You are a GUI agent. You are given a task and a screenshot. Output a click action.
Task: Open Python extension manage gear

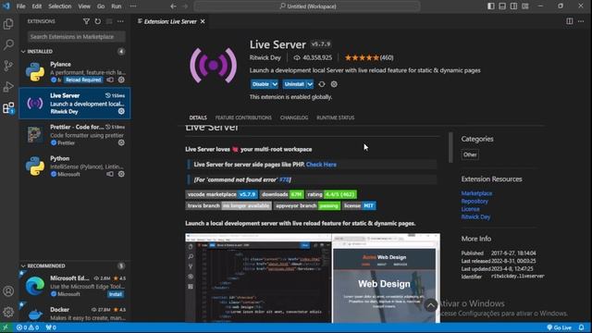pyautogui.click(x=121, y=174)
